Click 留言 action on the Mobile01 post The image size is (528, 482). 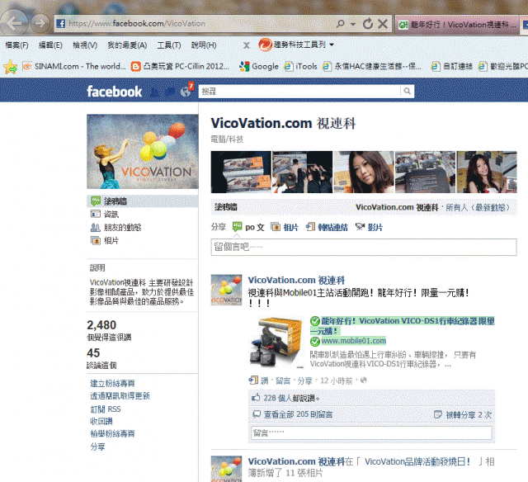tap(283, 380)
